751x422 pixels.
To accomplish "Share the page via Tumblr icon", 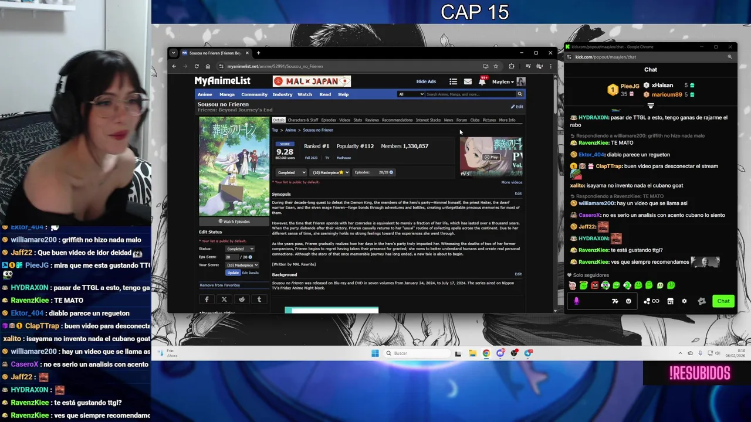I will coord(259,300).
